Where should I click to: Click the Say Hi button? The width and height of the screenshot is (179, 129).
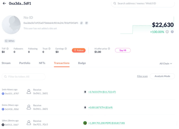123,50
